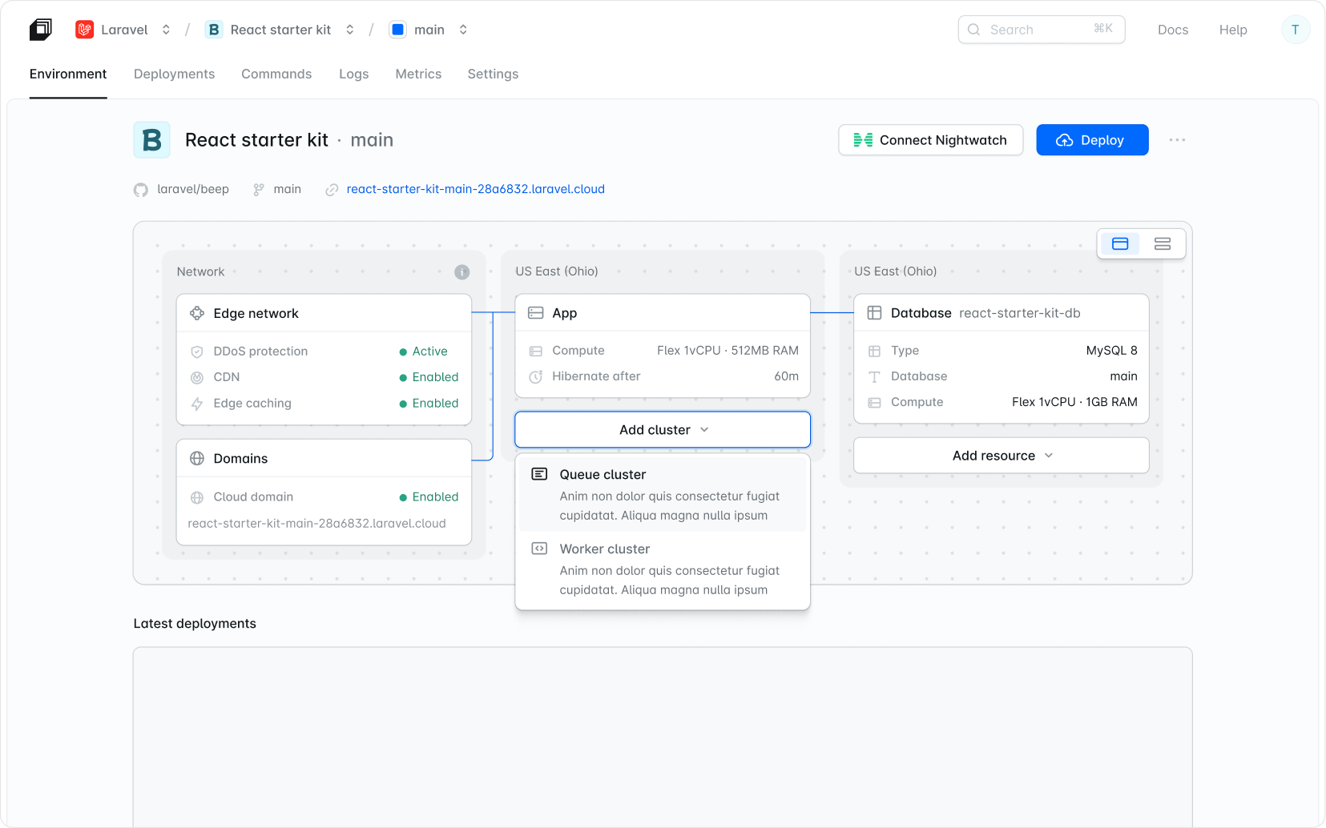Switch to the Deployments tab
Viewport: 1326px width, 828px height.
coord(174,74)
